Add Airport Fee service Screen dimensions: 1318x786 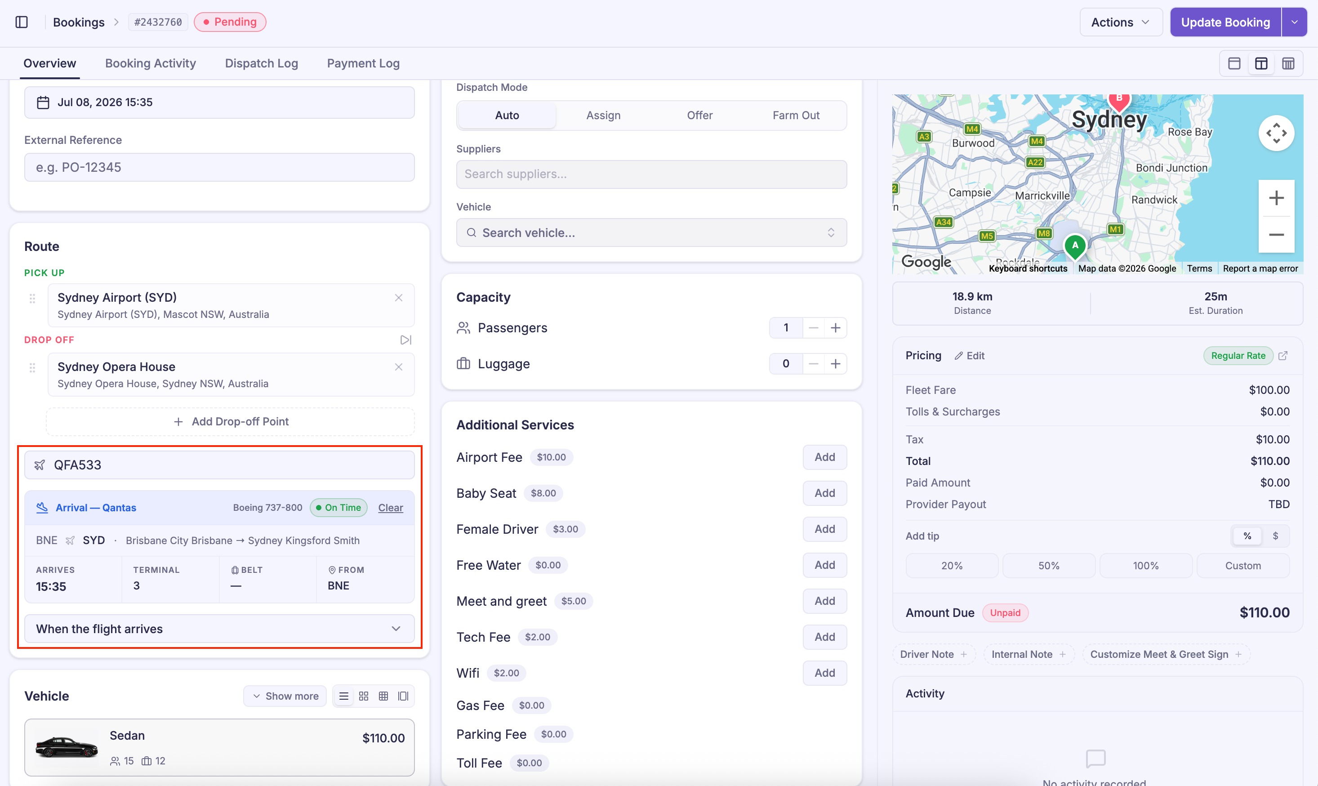pyautogui.click(x=825, y=457)
